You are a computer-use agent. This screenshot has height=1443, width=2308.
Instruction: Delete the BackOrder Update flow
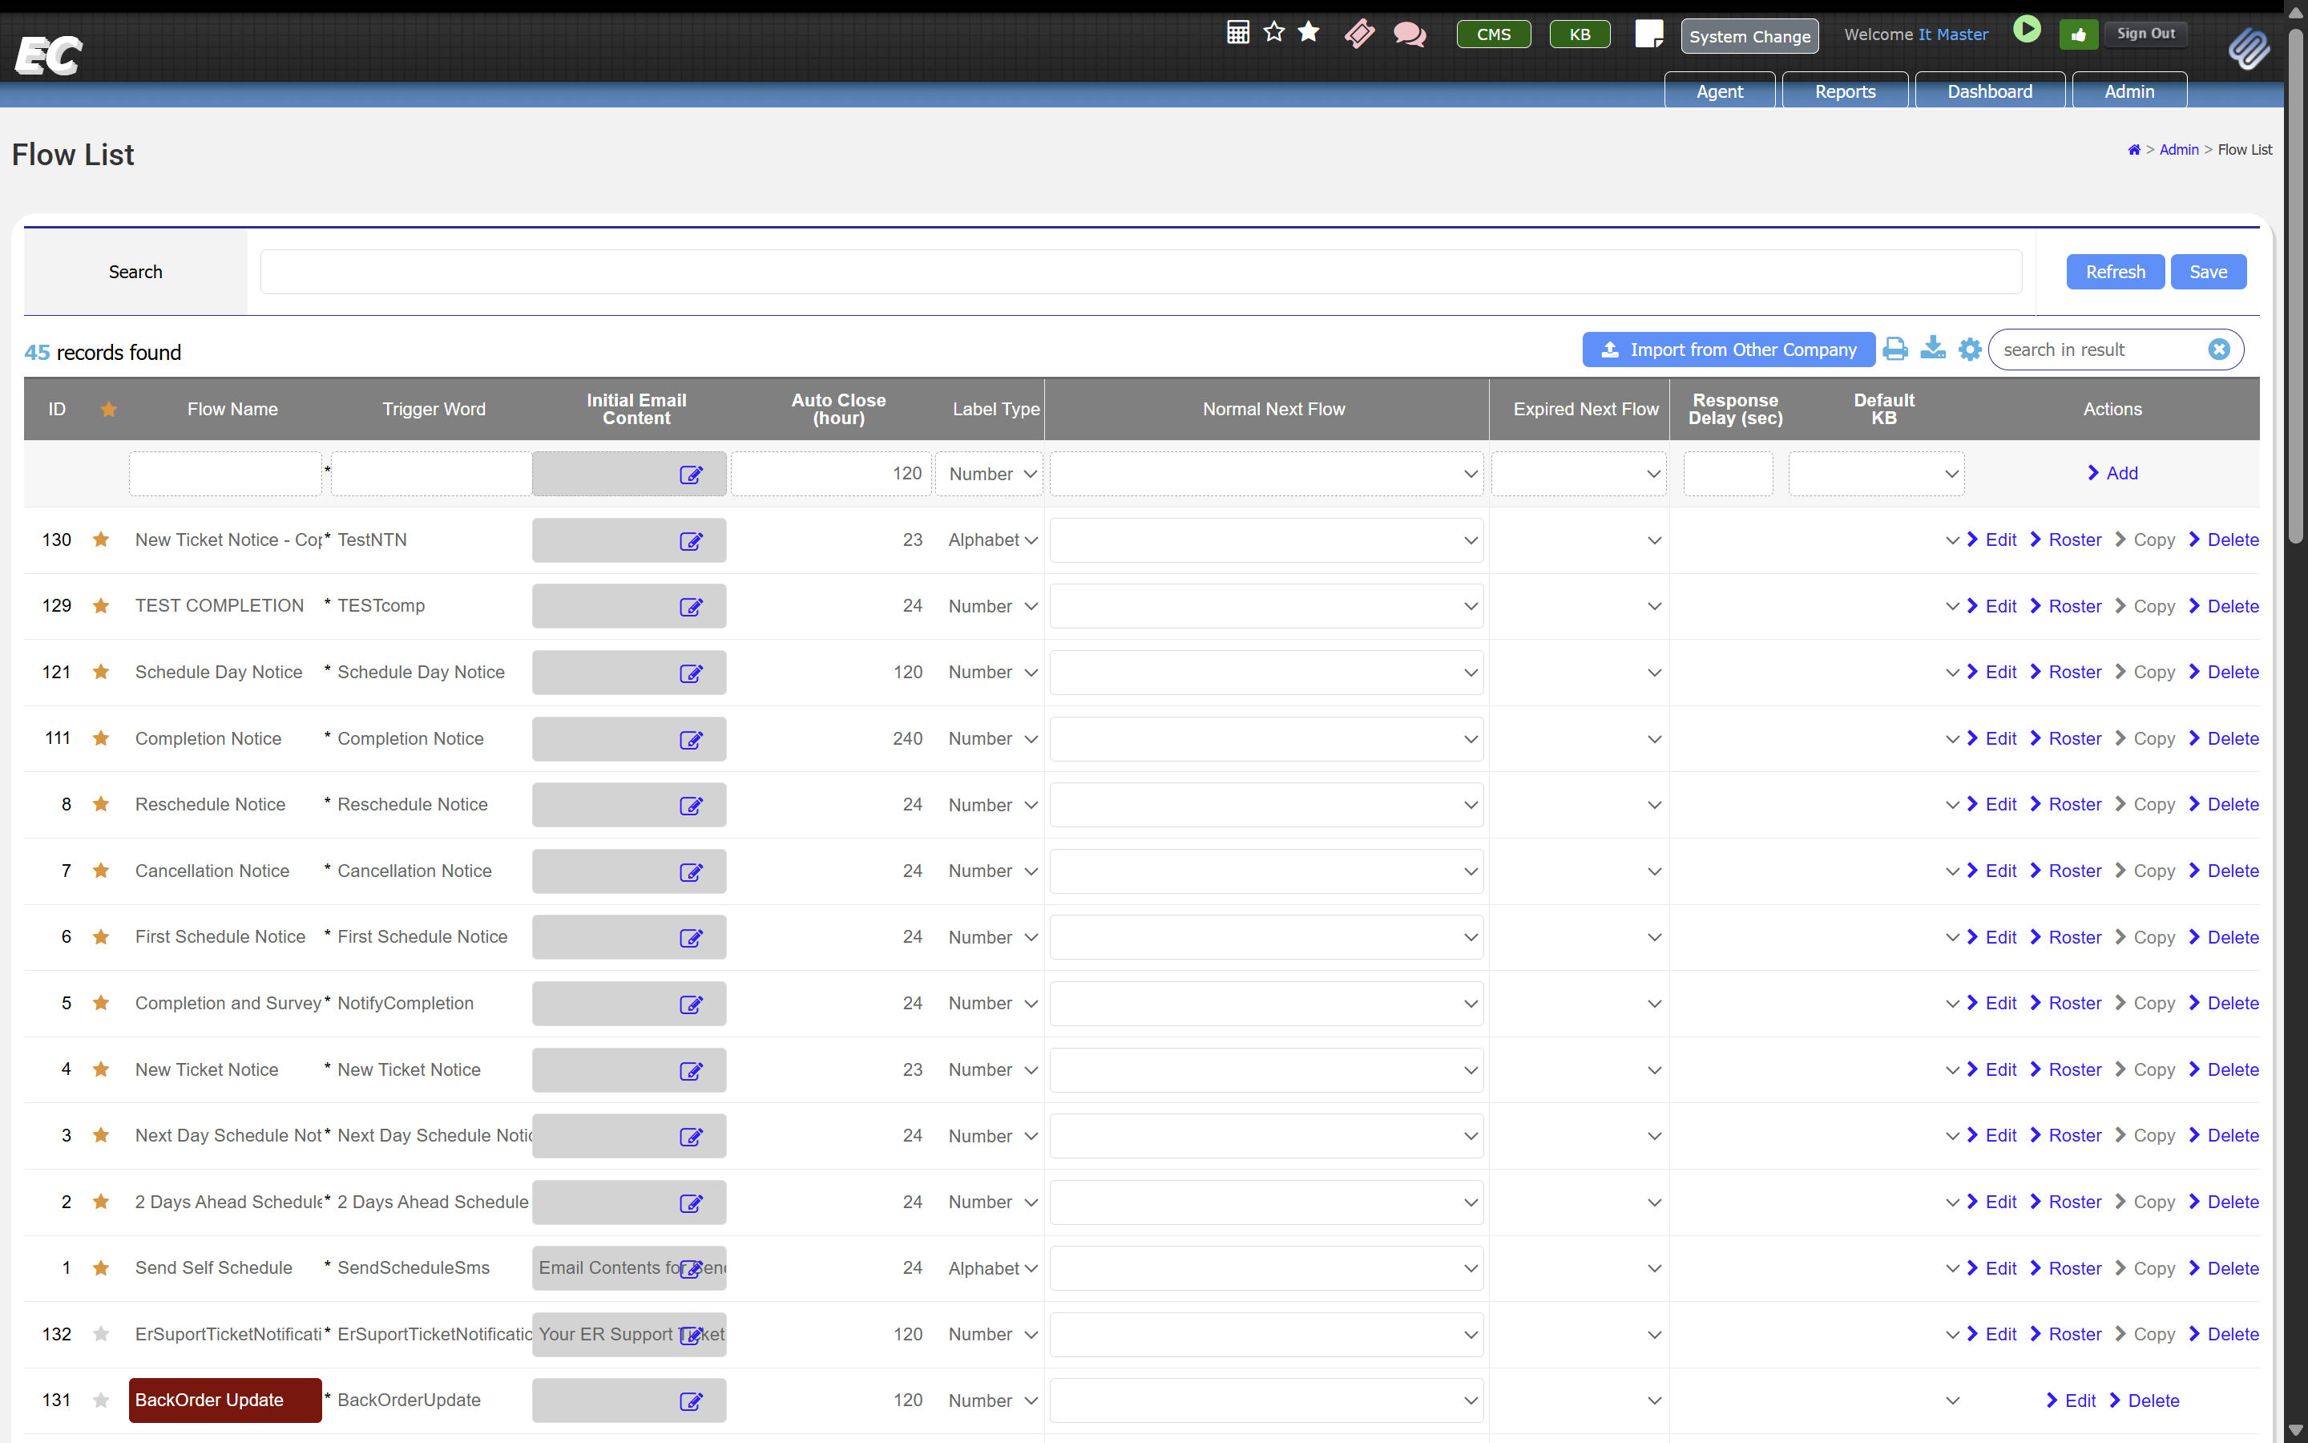tap(2144, 1400)
